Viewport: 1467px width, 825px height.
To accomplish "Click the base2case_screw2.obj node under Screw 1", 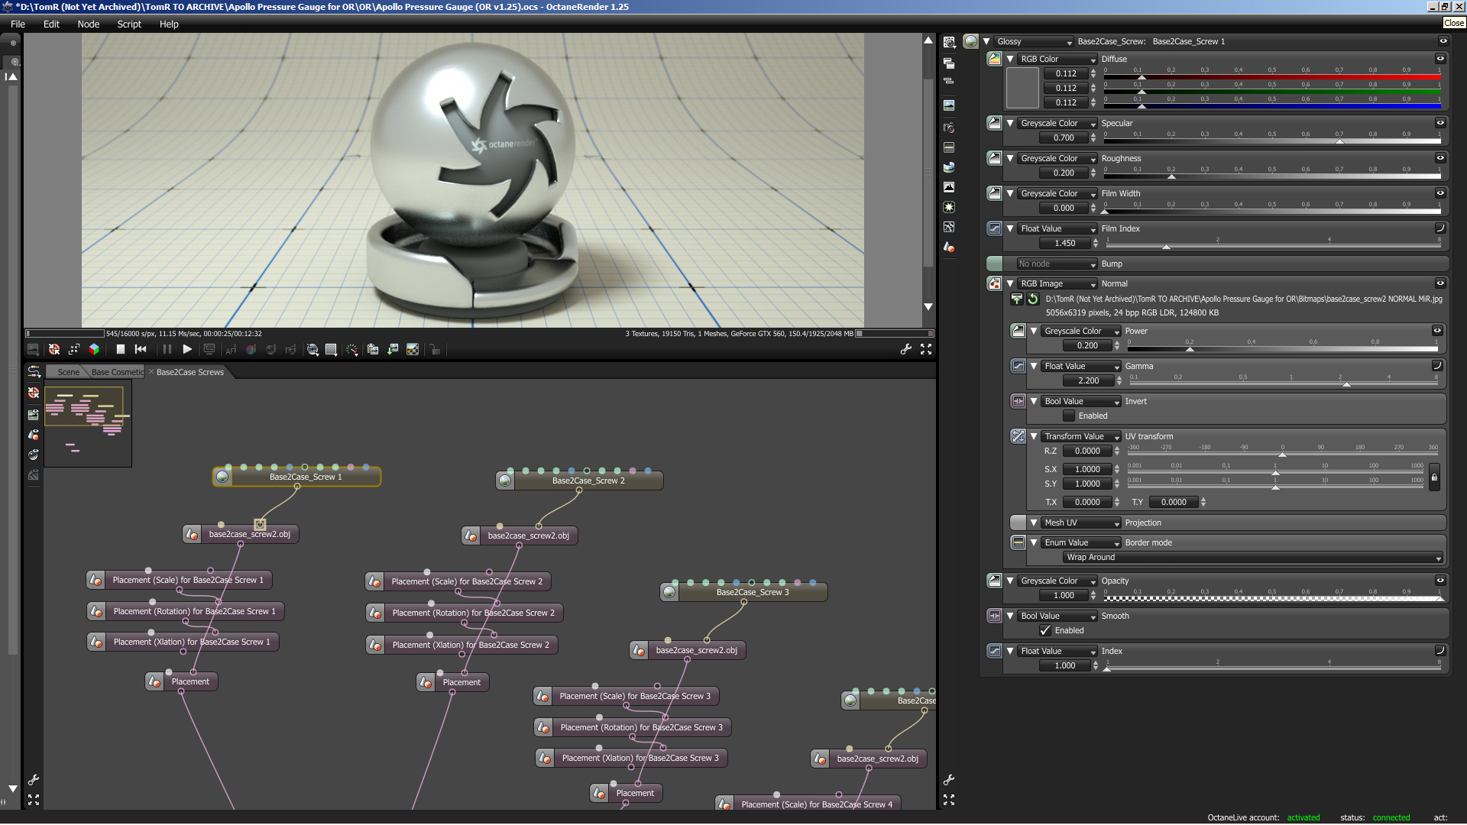I will point(249,535).
